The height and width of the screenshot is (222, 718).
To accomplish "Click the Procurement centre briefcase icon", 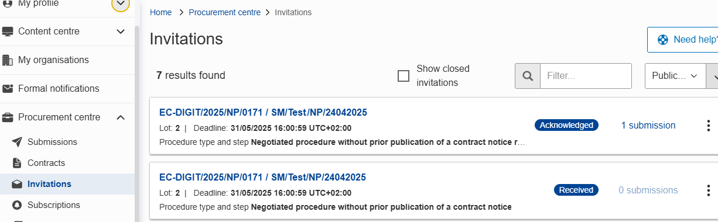I will [8, 117].
